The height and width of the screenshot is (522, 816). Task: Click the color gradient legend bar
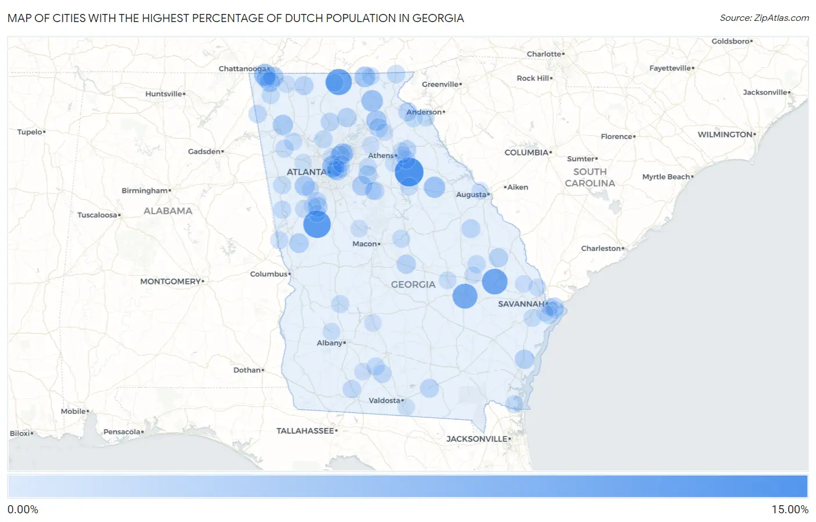407,487
